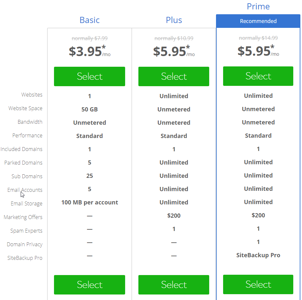Image resolution: width=302 pixels, height=300 pixels.
Task: Click the blue Recommended banner
Action: (258, 21)
